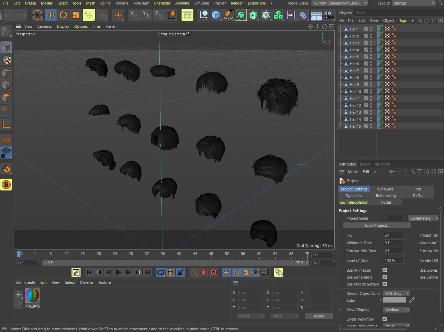Click the Undo arrow icon
This screenshot has width=444, height=332.
pyautogui.click(x=9, y=15)
